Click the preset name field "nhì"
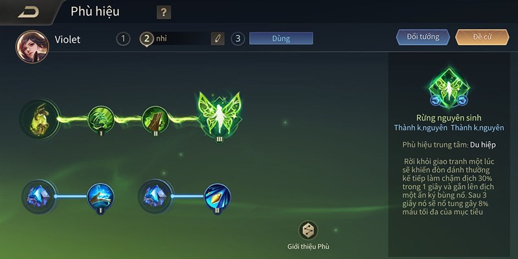Screen dimensions: 518x259 tap(181, 39)
